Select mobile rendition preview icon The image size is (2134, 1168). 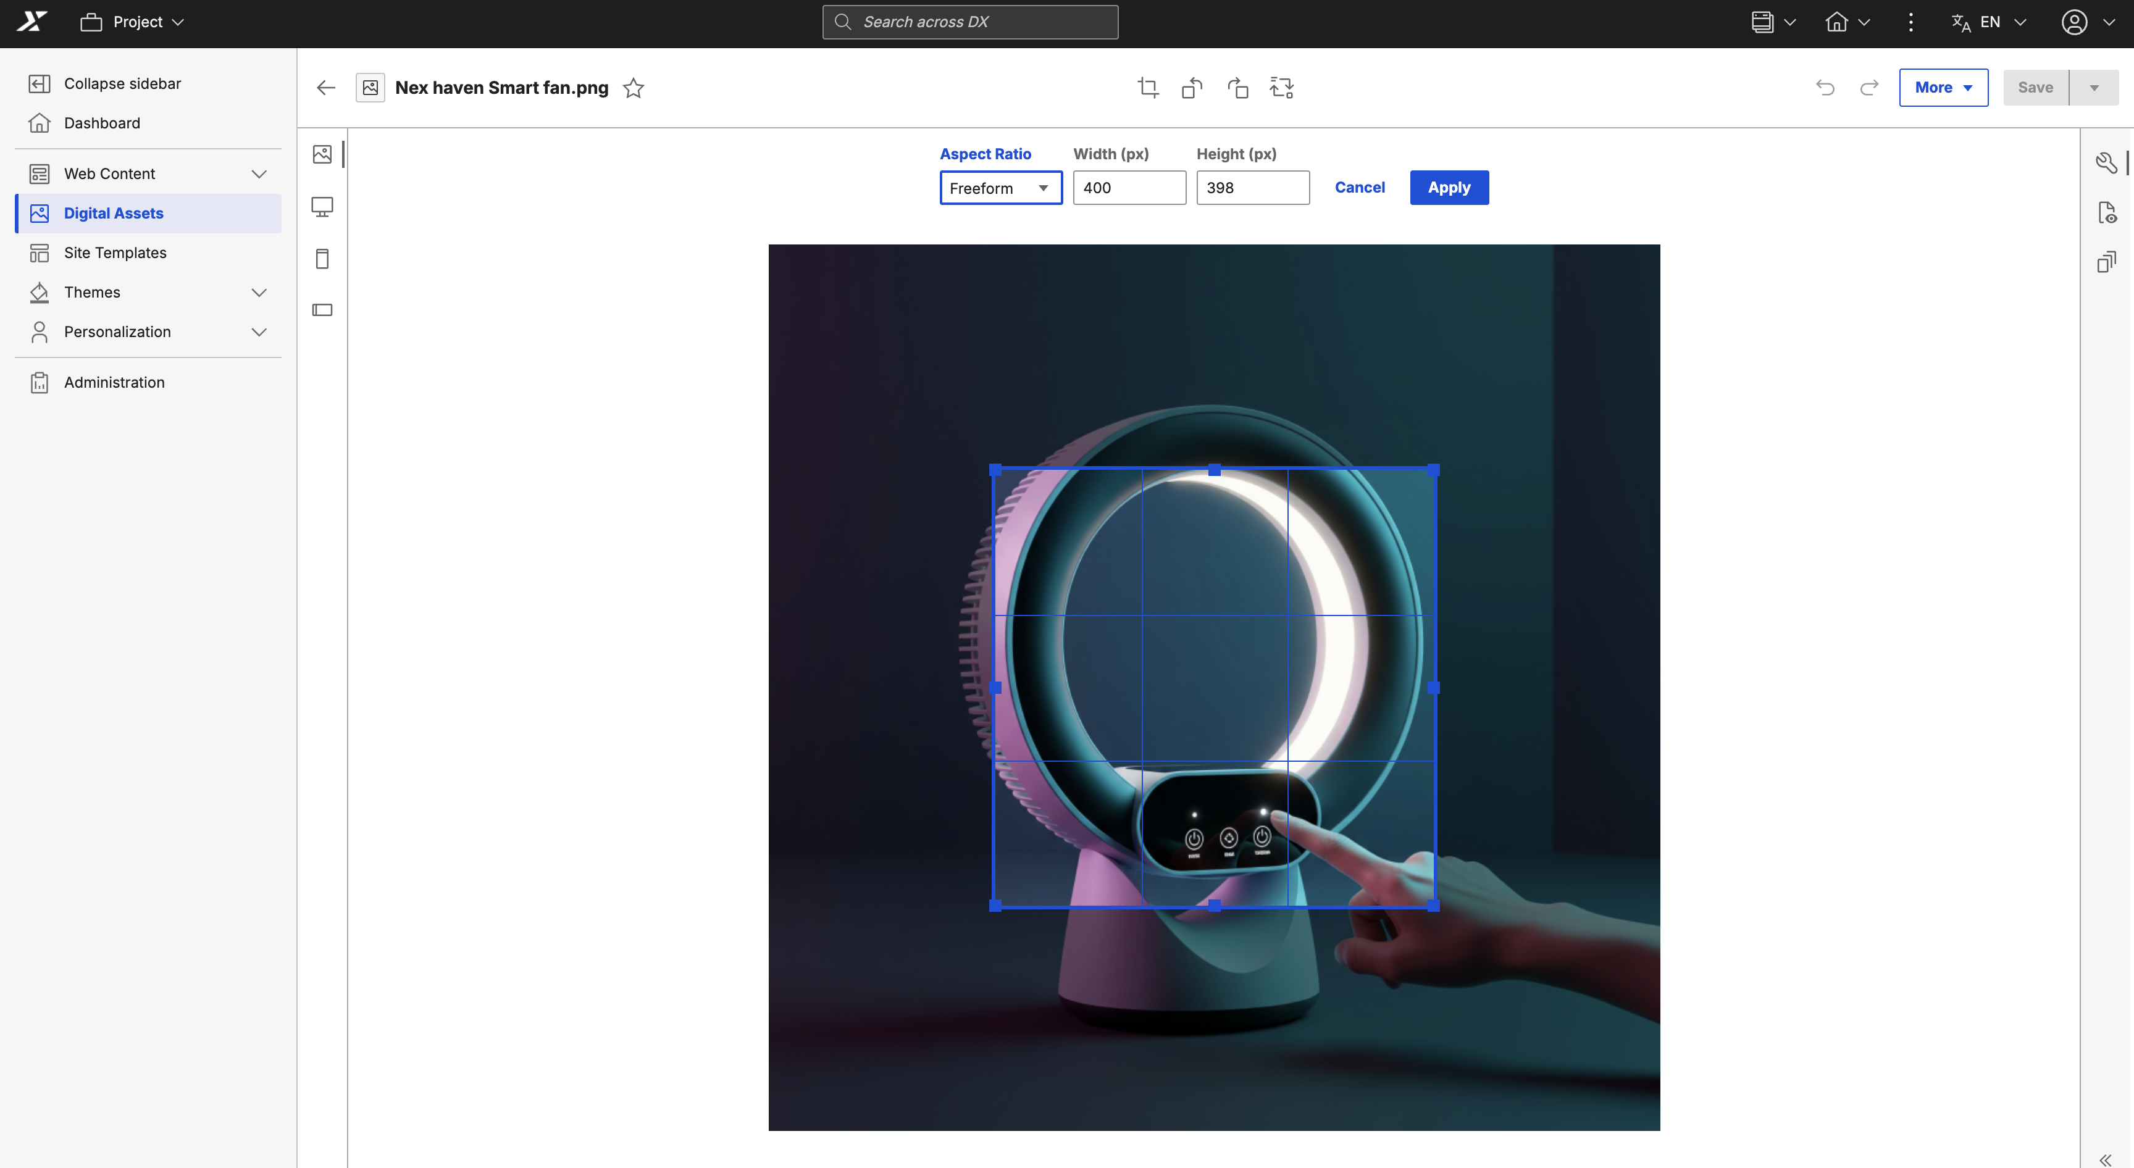pyautogui.click(x=322, y=259)
